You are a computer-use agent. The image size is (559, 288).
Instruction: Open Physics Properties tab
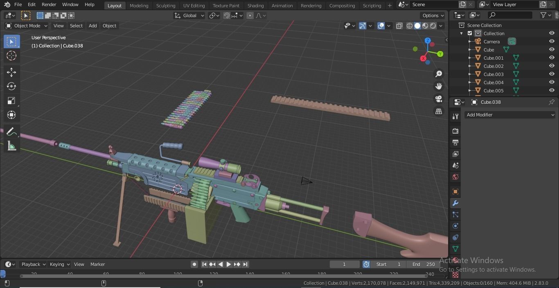point(455,226)
